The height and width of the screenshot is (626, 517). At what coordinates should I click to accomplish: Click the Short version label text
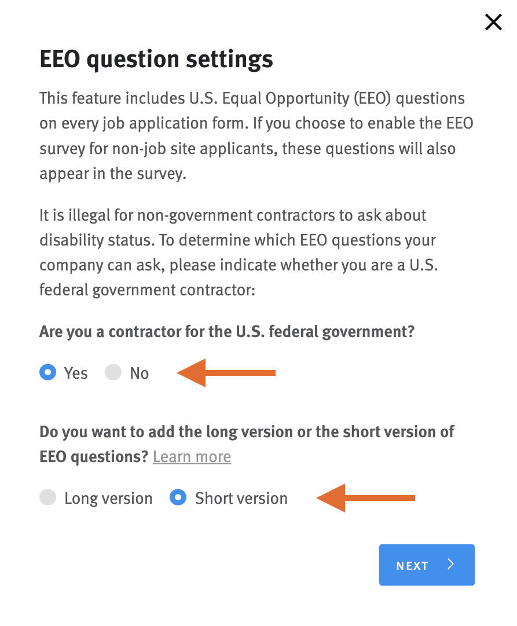241,497
